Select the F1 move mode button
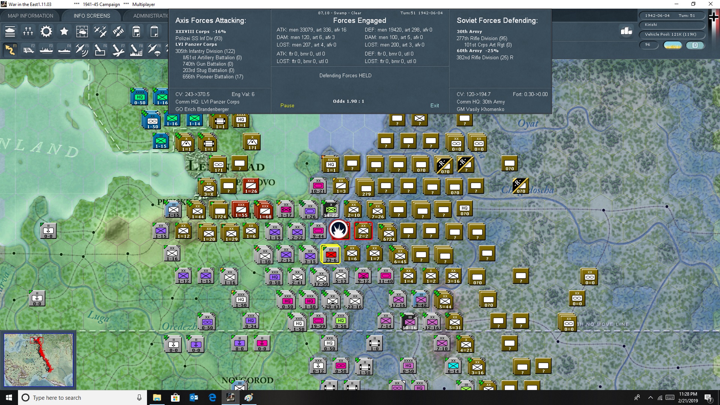The image size is (720, 405). click(10, 49)
